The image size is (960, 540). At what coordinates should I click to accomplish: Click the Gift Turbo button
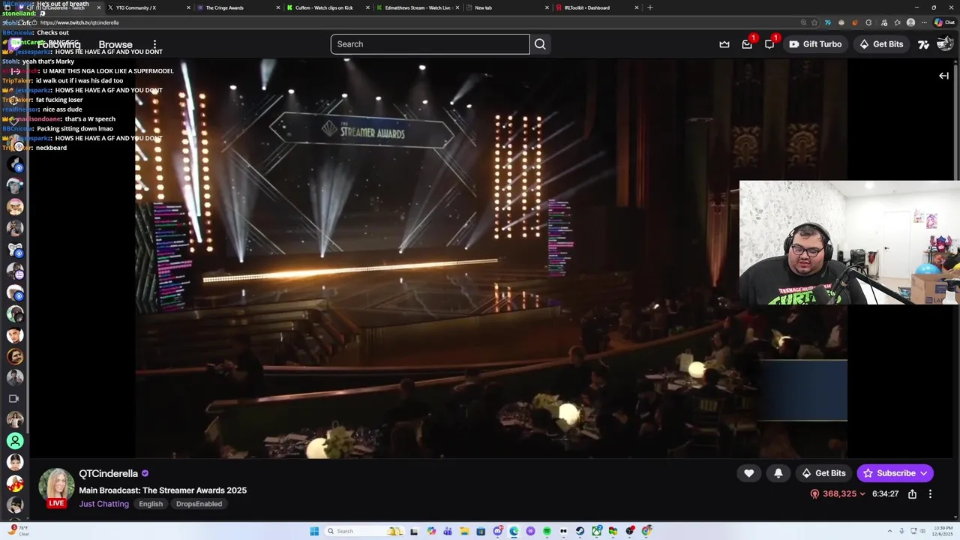coord(815,44)
